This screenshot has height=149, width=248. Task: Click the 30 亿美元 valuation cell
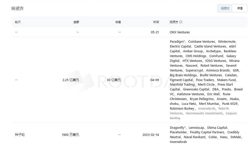tap(114, 80)
